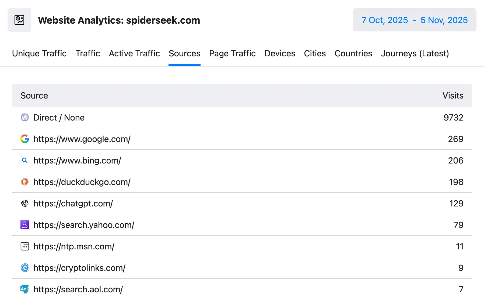Click the AOL search favicon
Image resolution: width=484 pixels, height=298 pixels.
click(x=25, y=289)
